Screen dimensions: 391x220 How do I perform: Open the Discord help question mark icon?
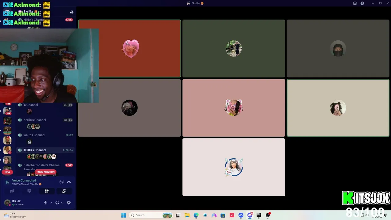tap(362, 3)
